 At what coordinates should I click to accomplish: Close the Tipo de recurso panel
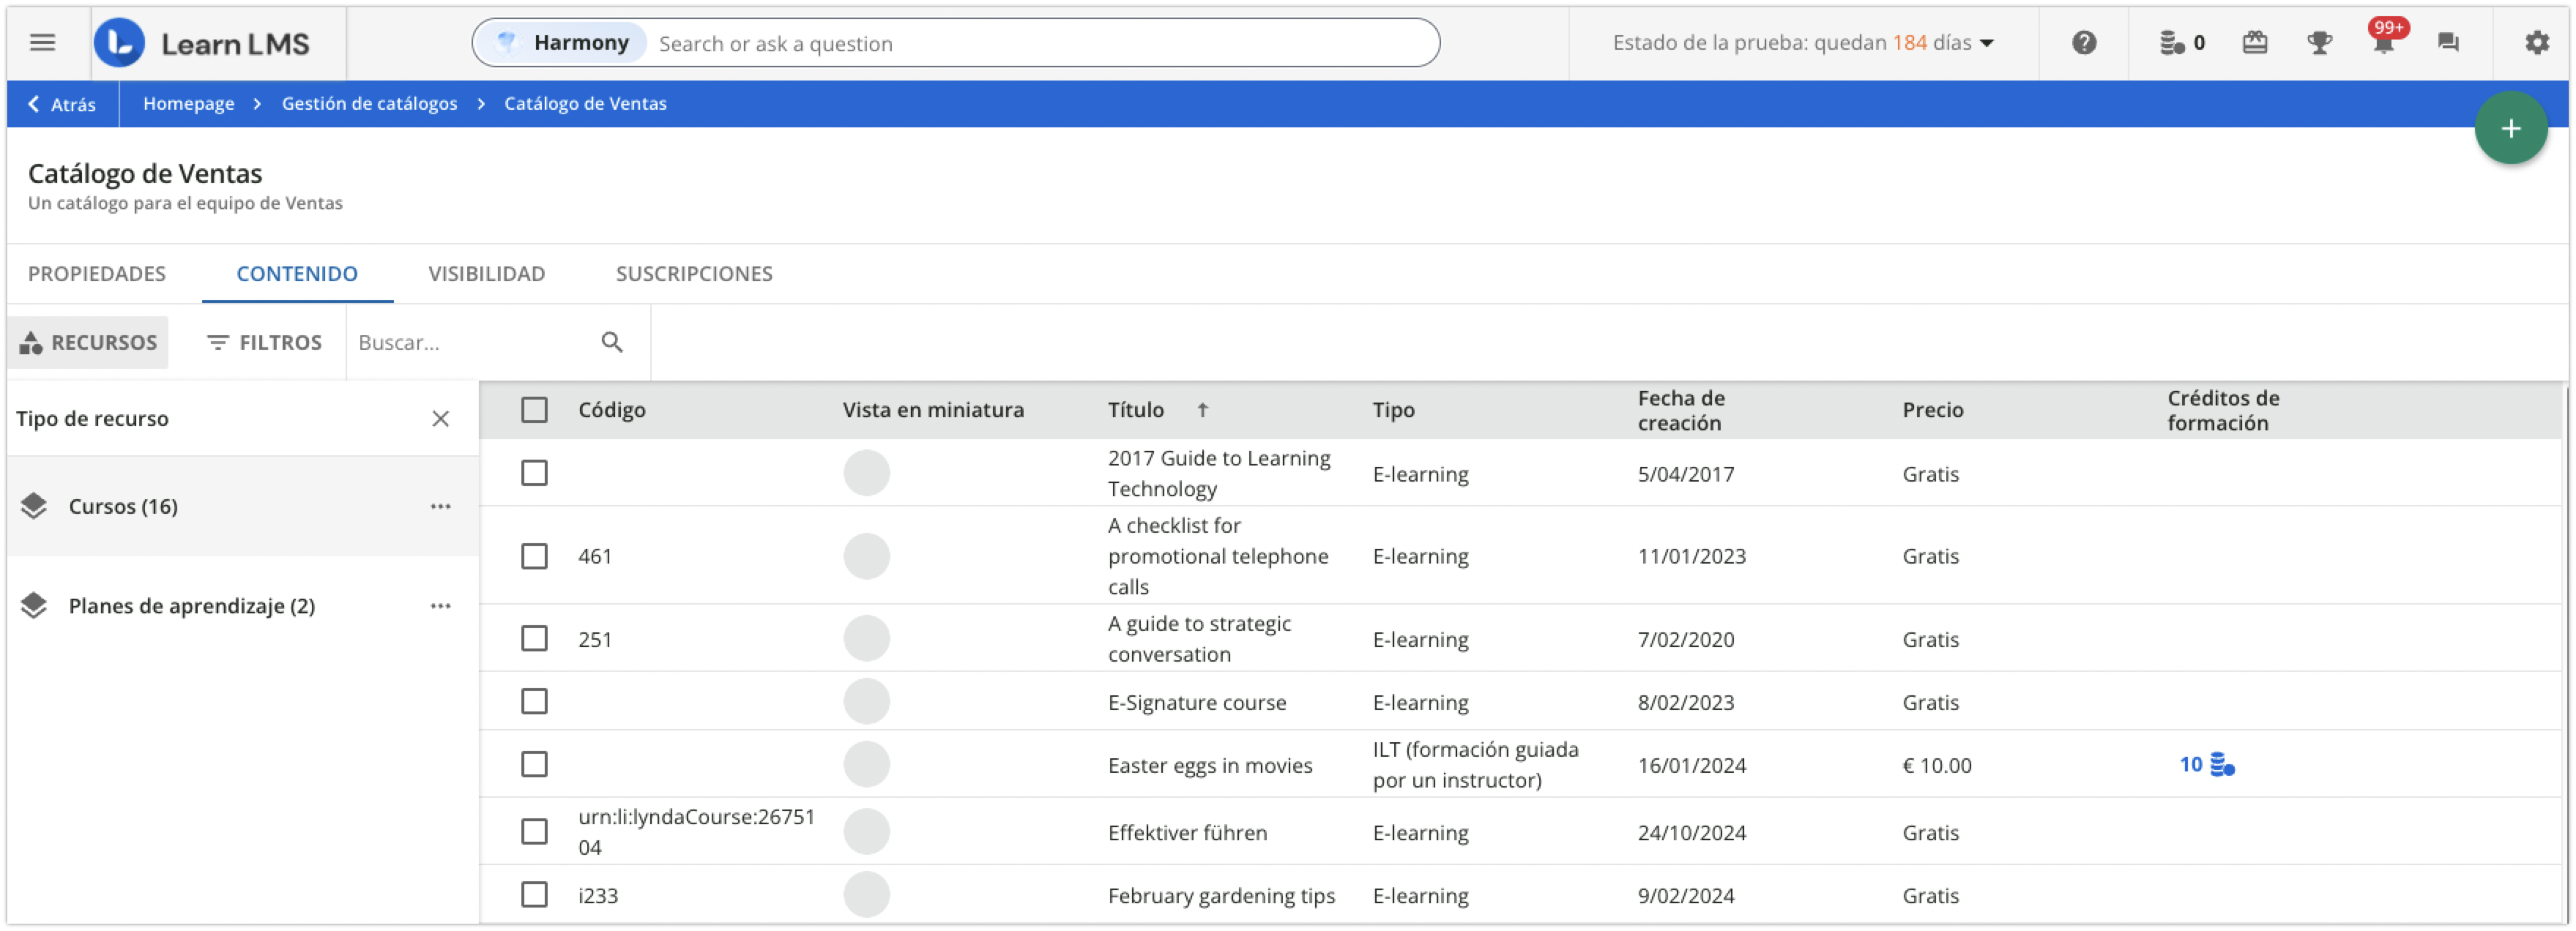[440, 419]
